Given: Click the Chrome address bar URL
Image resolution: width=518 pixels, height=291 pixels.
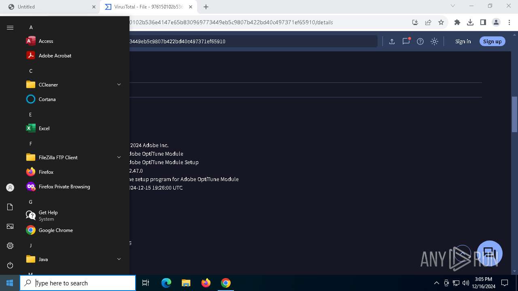Looking at the screenshot, I should pyautogui.click(x=231, y=22).
